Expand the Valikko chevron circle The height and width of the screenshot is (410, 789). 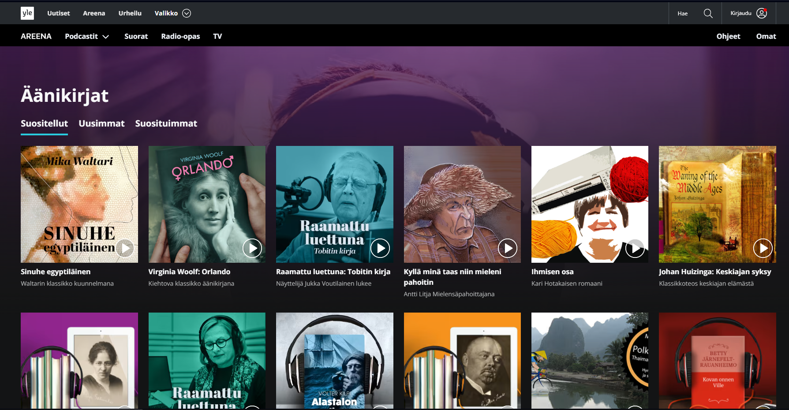point(187,13)
